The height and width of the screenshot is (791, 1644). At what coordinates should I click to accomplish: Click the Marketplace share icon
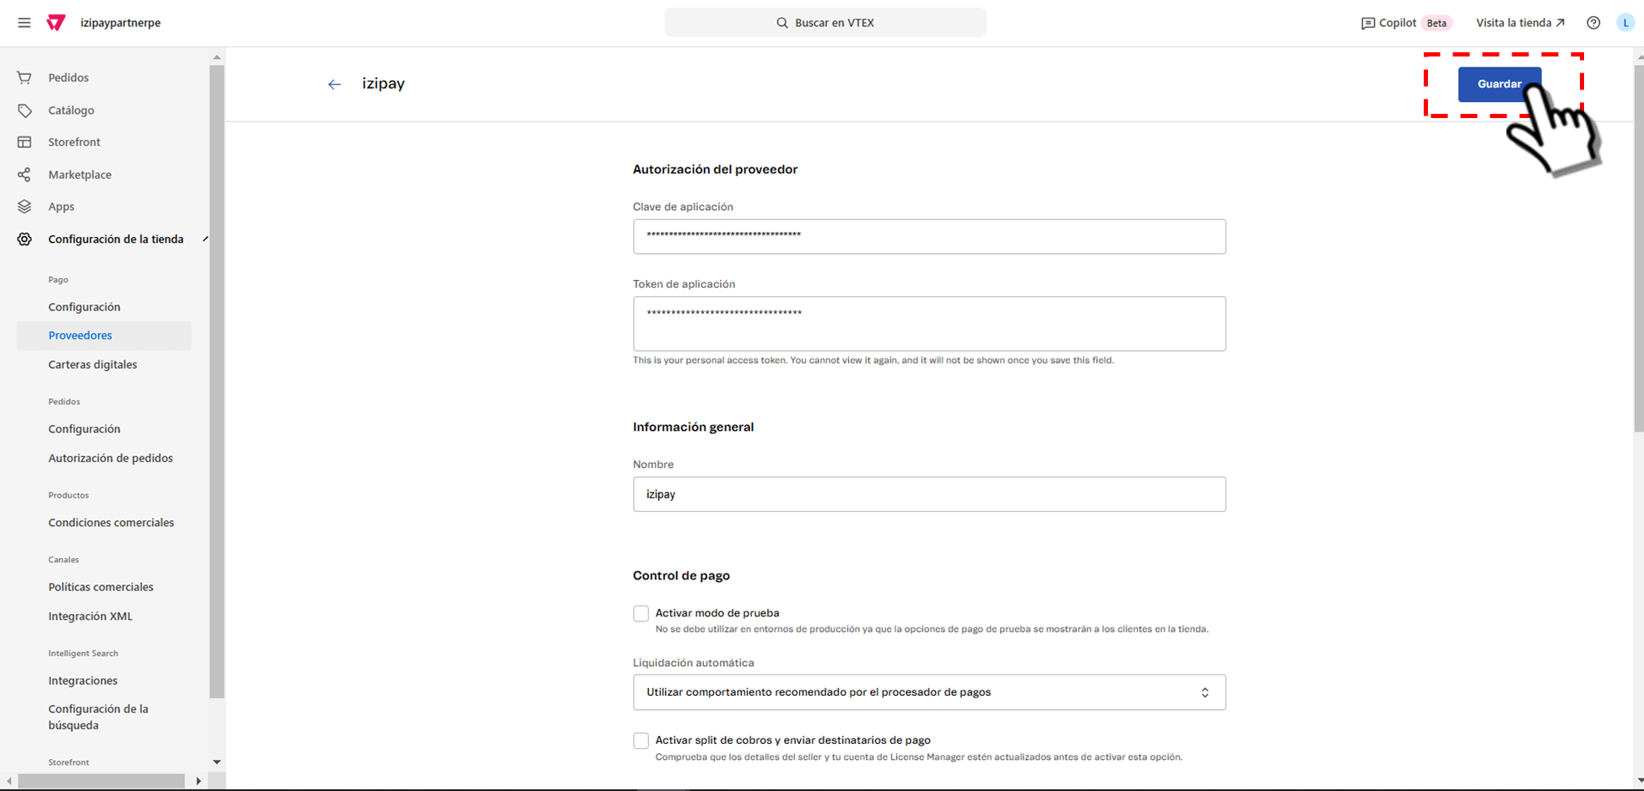click(x=24, y=175)
